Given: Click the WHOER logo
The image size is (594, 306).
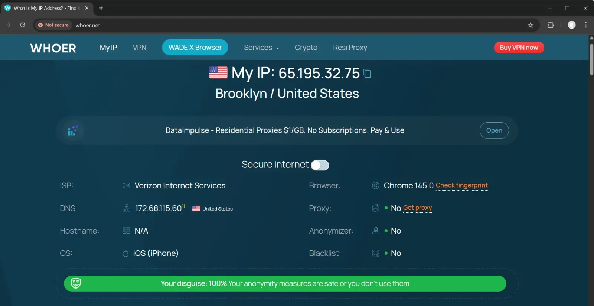Looking at the screenshot, I should click(x=53, y=48).
